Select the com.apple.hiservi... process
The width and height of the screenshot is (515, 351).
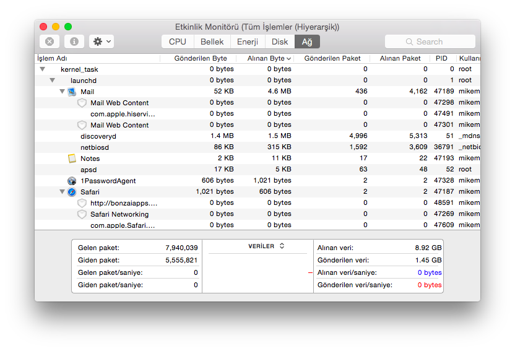(x=257, y=114)
